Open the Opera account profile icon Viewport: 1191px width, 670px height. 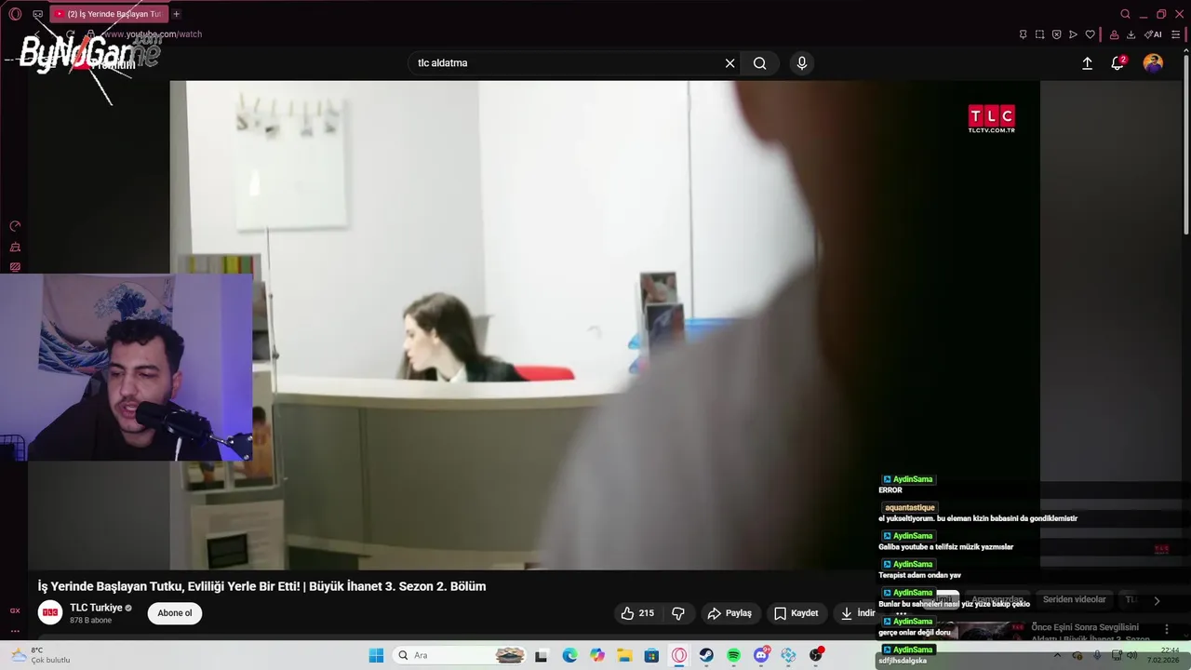[x=1114, y=34]
